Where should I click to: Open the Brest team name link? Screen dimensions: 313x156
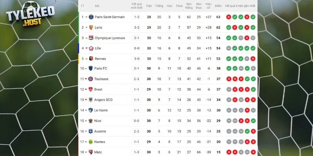(98, 89)
